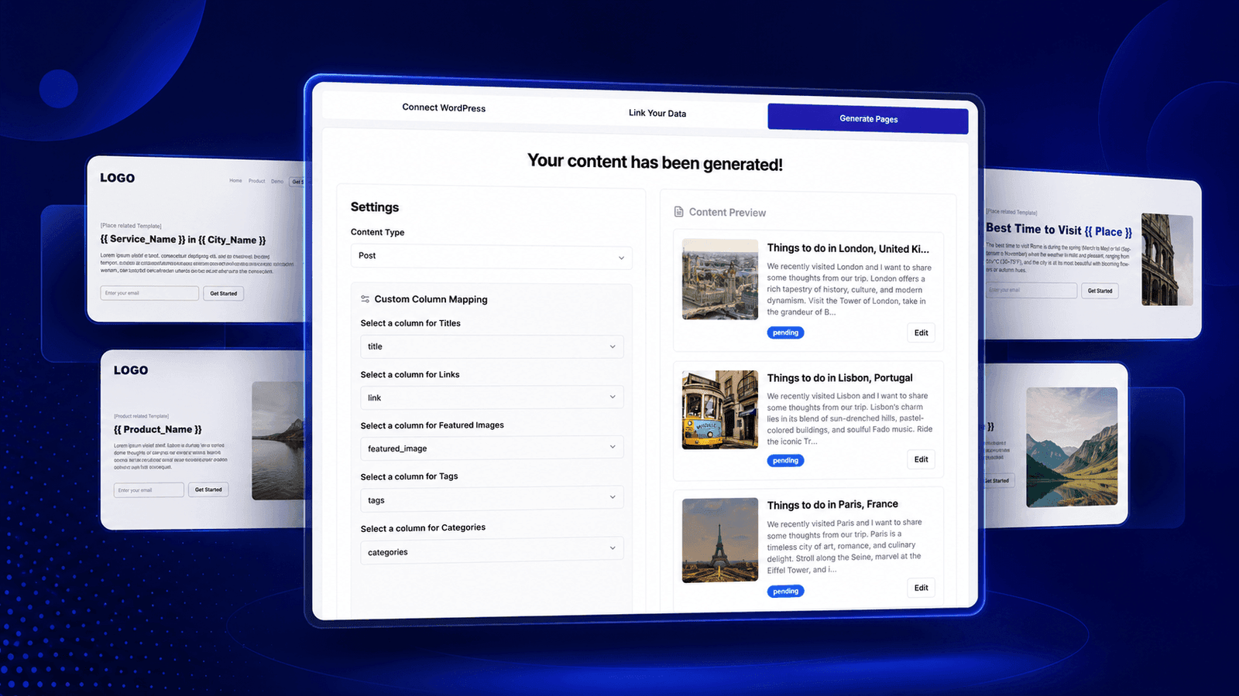
Task: Click the email field in Service_Name template
Action: (149, 293)
